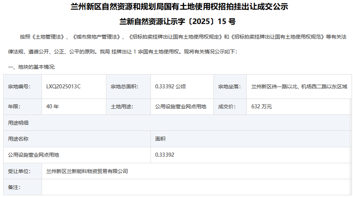Click the 用途名称 column header
The width and height of the screenshot is (353, 197).
pyautogui.click(x=18, y=139)
